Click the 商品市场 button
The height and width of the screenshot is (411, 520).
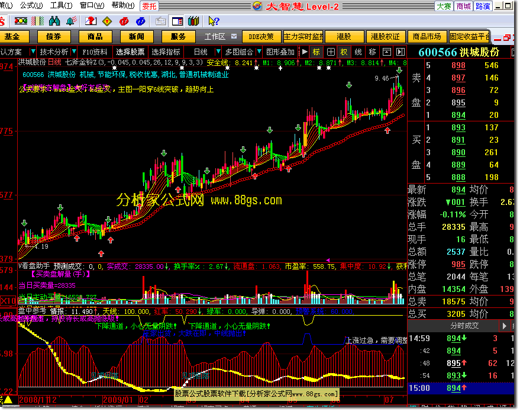click(x=427, y=37)
